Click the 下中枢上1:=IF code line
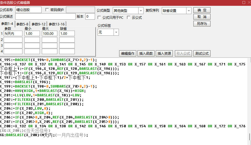This screenshot has width=251, height=145. pyautogui.click(x=59, y=69)
